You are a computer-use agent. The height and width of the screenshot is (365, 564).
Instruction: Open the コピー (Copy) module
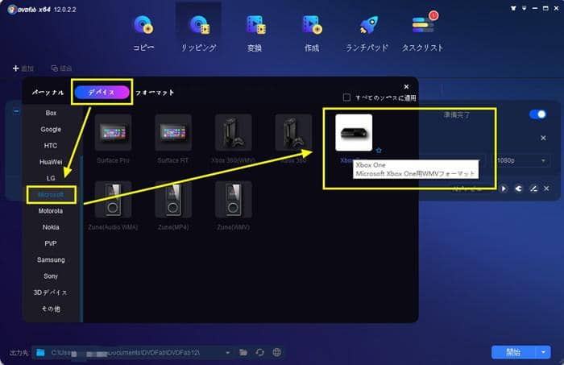[144, 33]
